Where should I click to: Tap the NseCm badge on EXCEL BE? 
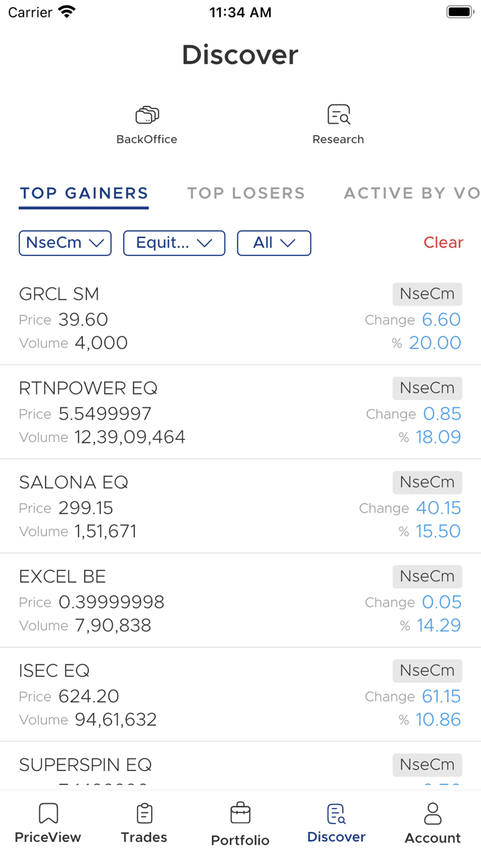click(427, 576)
